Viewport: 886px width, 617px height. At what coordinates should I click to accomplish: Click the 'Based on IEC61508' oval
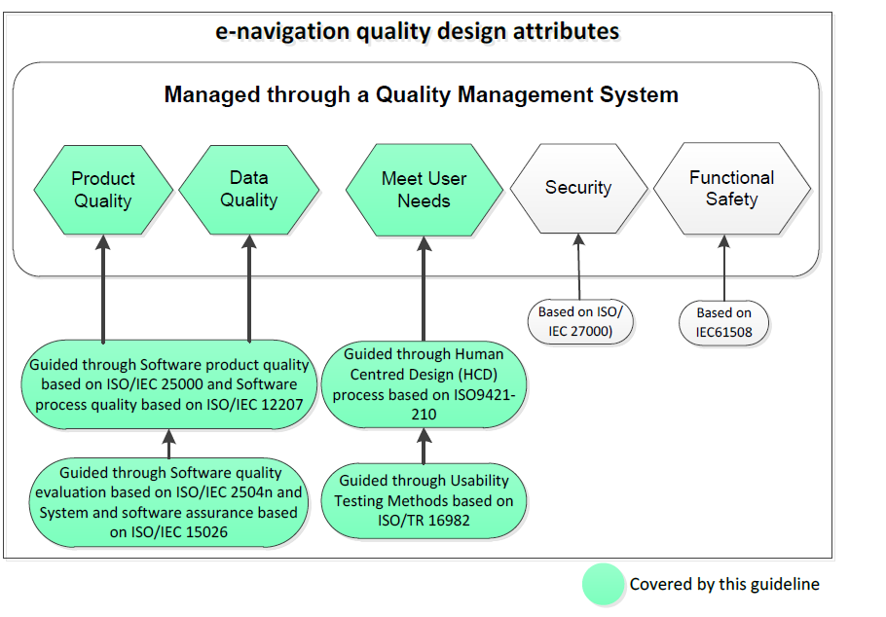(724, 322)
